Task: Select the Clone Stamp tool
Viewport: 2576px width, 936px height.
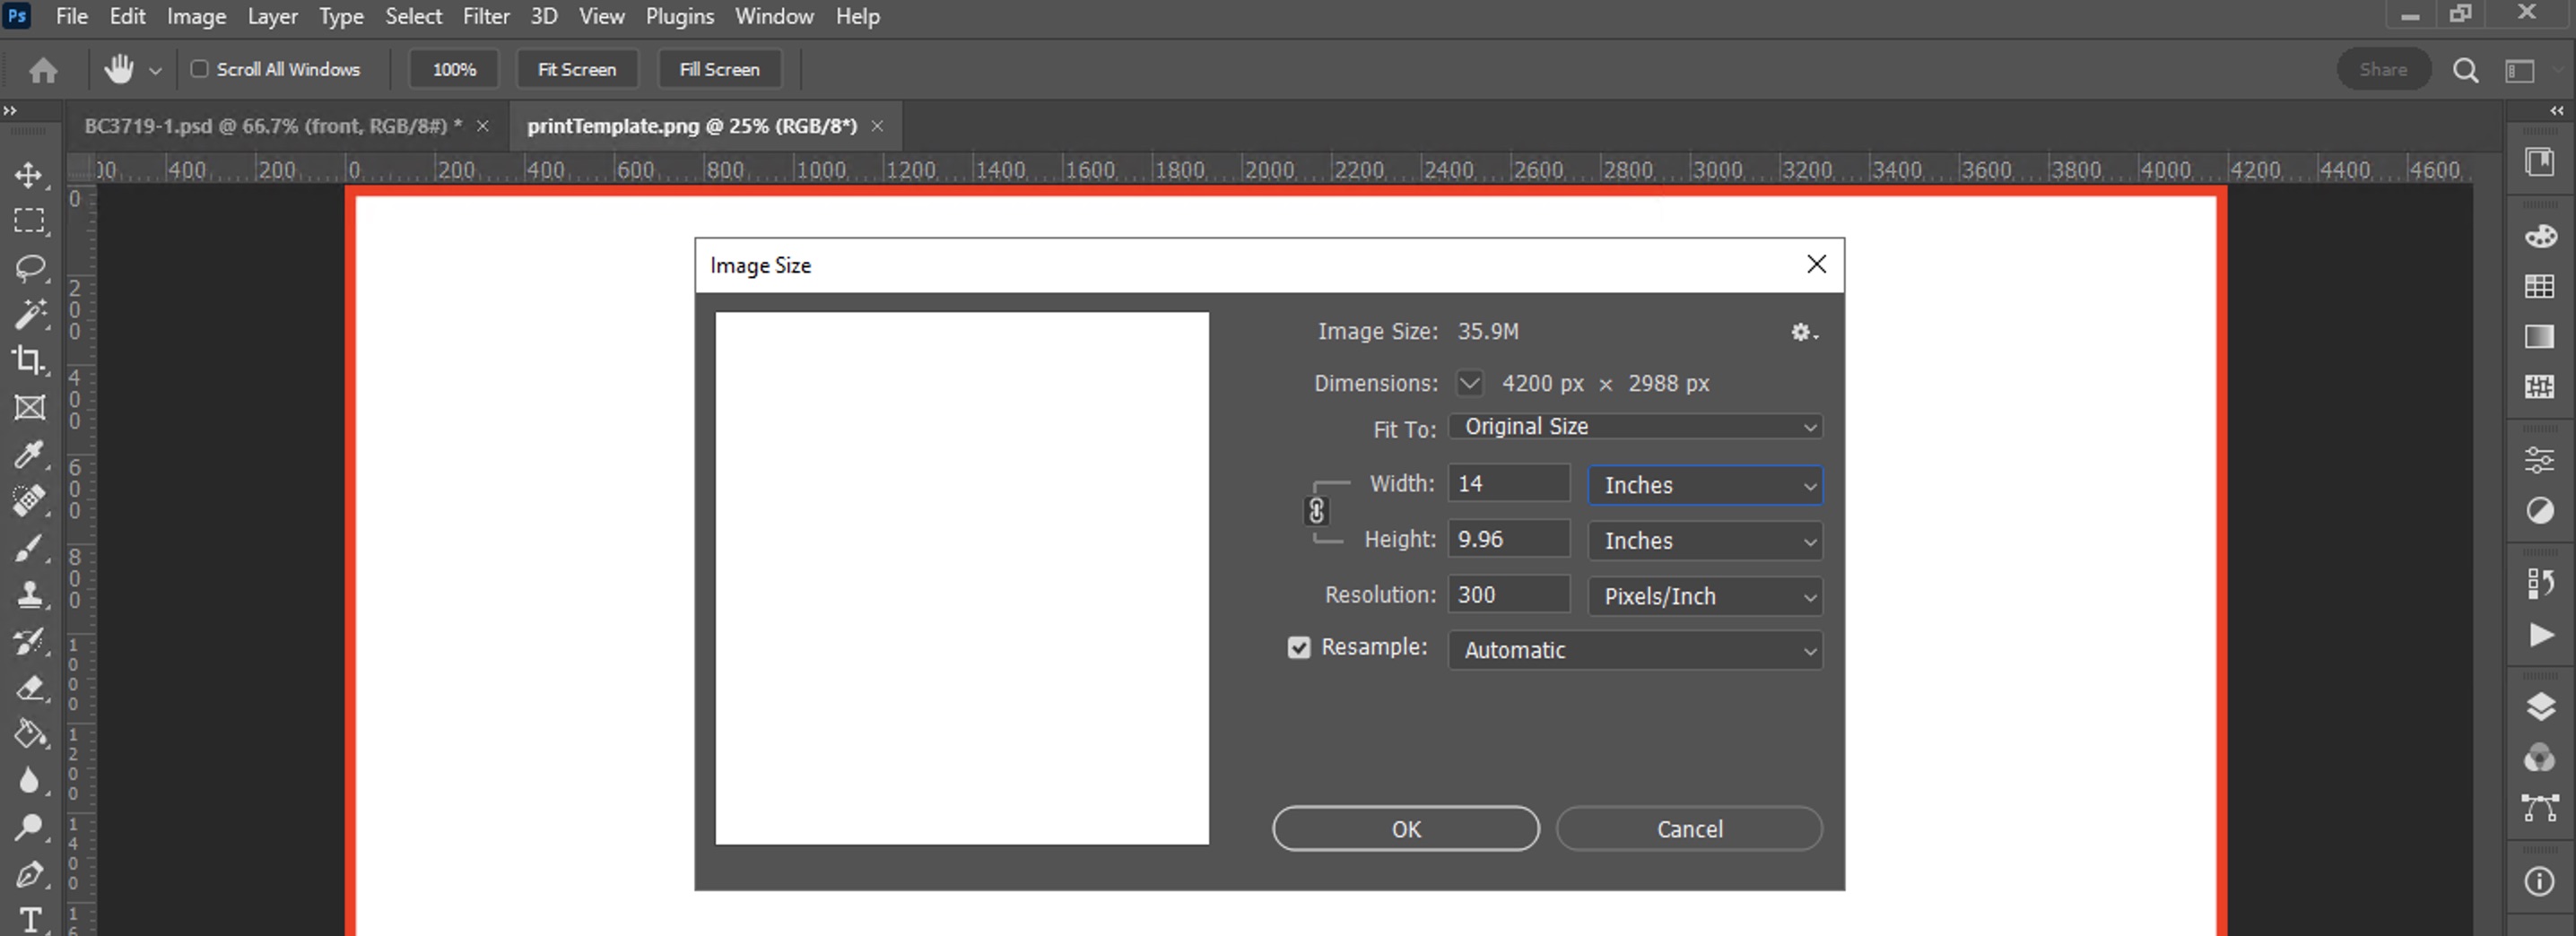Action: pyautogui.click(x=29, y=595)
